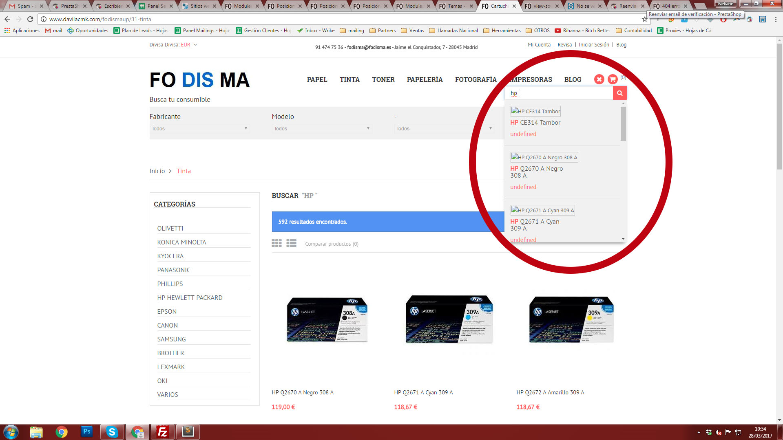Select HP CE314 Tambor search suggestion
Screen dimensions: 783x440
[562, 123]
